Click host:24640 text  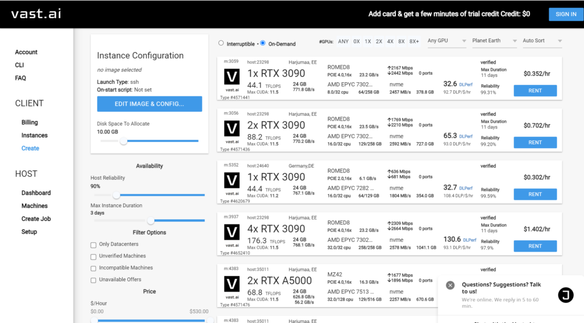coord(258,166)
